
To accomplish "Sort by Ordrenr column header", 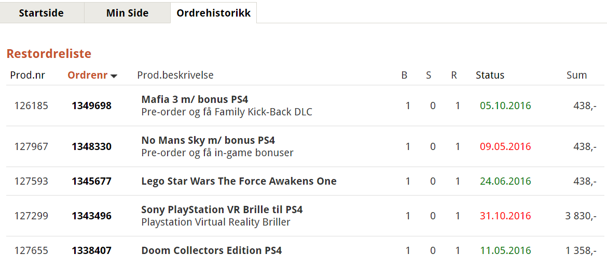I will coord(88,75).
